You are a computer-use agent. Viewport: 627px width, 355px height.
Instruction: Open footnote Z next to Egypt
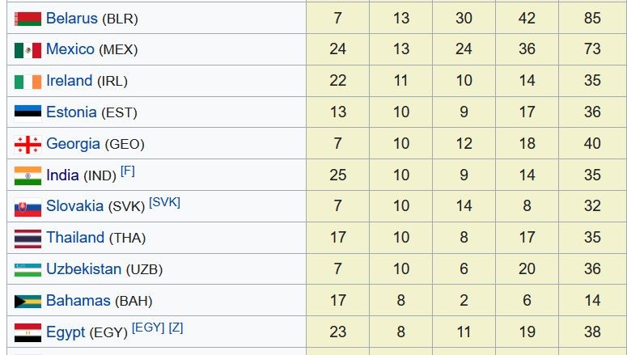pos(176,328)
